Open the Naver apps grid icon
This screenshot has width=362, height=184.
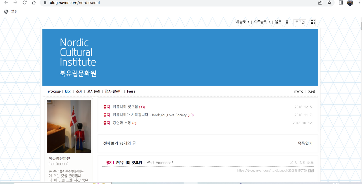pyautogui.click(x=313, y=22)
